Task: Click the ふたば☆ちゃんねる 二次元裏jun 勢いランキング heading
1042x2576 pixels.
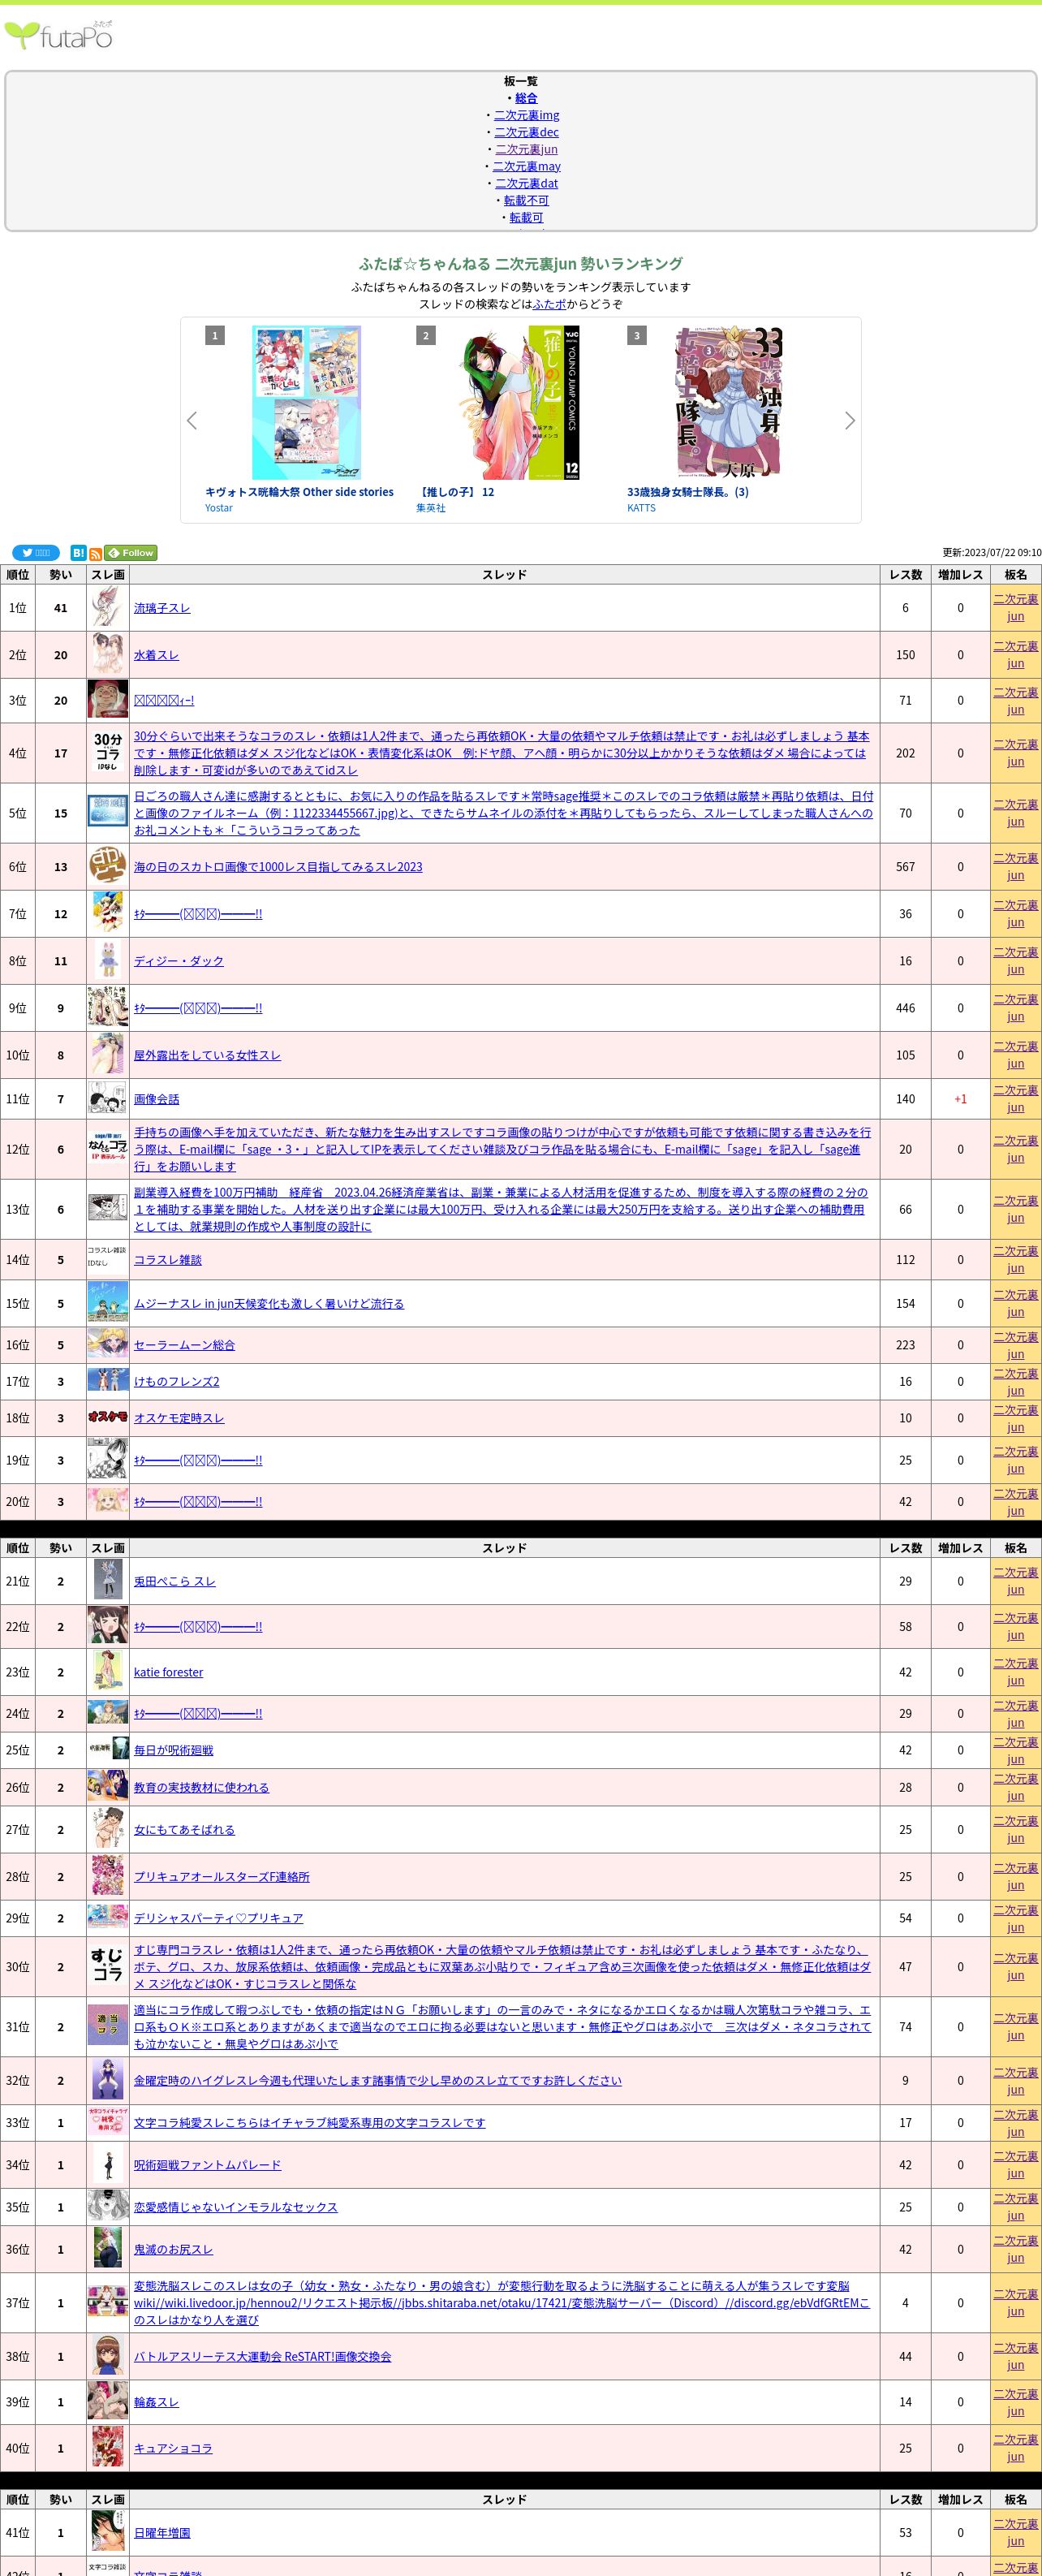Action: point(521,264)
